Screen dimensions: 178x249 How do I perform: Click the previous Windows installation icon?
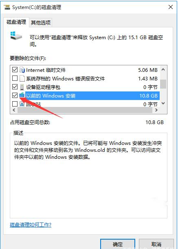click(22, 95)
